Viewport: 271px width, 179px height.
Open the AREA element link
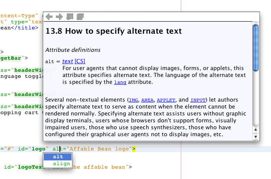click(149, 100)
